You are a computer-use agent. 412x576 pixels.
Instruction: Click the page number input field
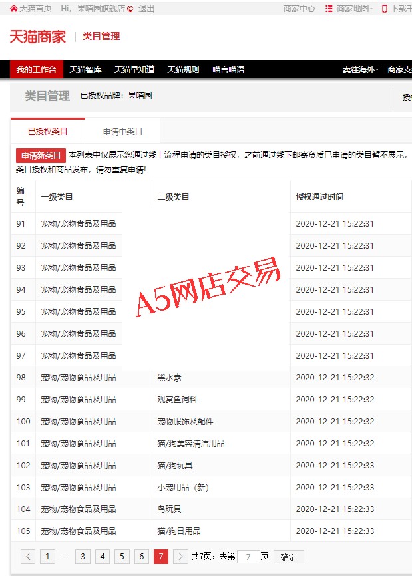tap(248, 557)
